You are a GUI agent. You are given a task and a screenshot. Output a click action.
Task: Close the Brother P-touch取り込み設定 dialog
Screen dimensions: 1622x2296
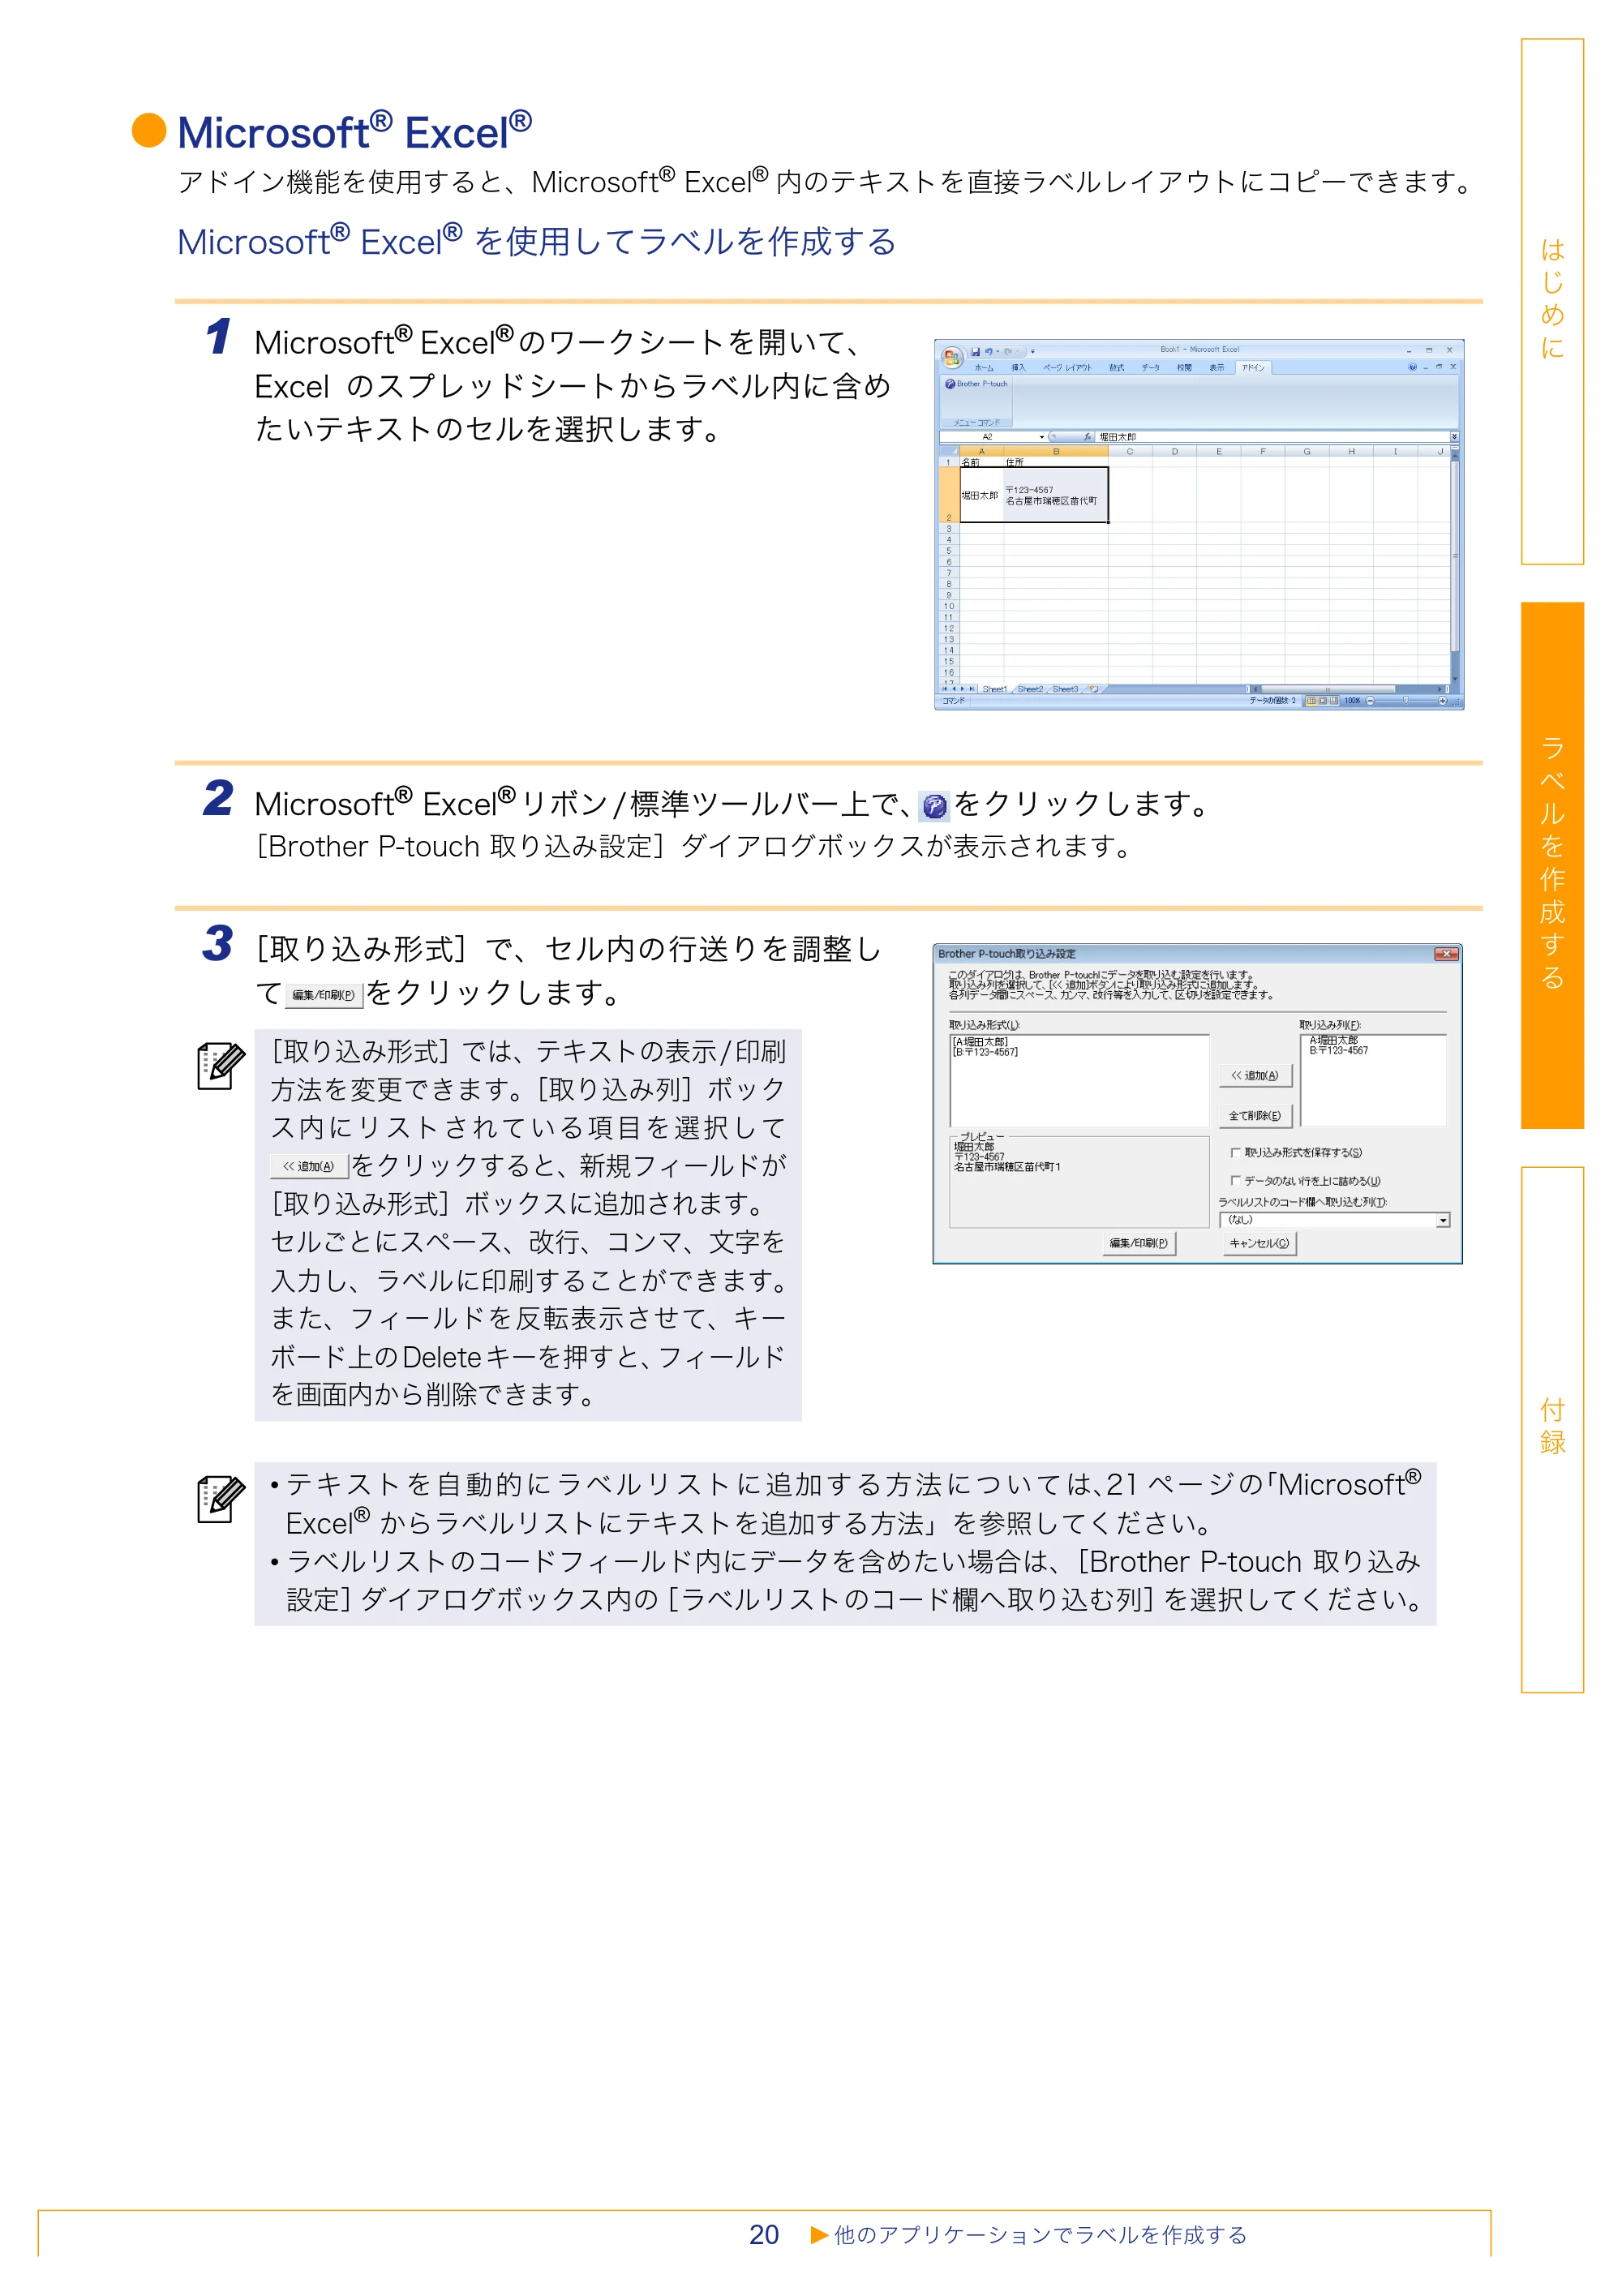coord(1447,954)
